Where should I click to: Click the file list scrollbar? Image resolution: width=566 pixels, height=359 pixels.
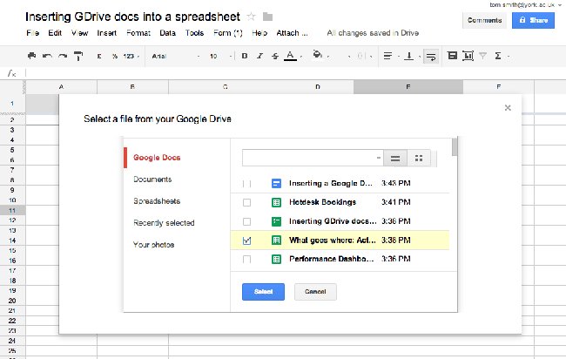(x=455, y=147)
